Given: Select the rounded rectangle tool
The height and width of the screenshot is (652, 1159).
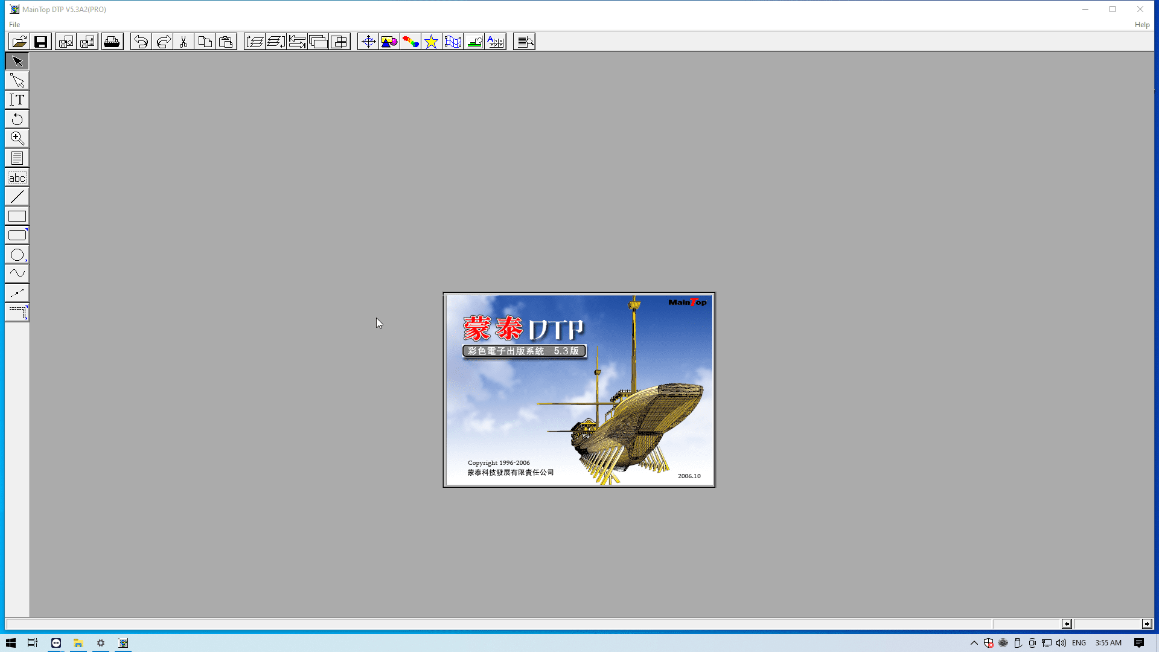Looking at the screenshot, I should (17, 235).
